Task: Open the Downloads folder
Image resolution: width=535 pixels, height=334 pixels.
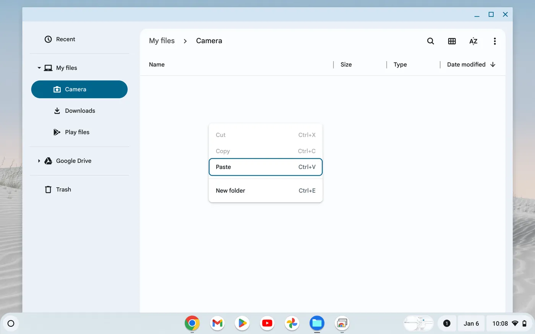Action: (79, 111)
